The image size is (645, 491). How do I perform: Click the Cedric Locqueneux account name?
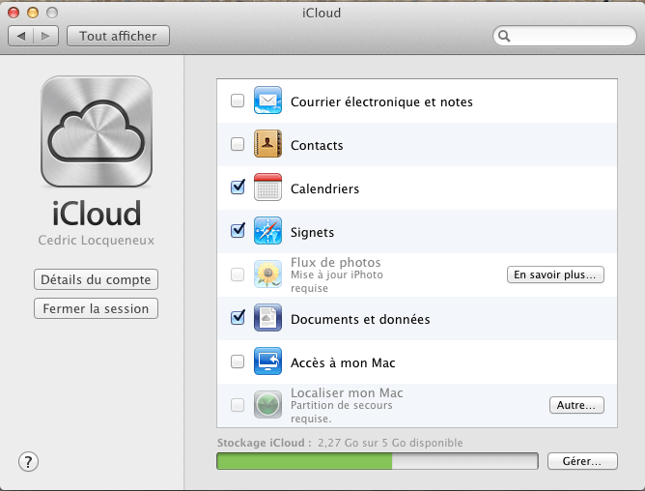pos(97,241)
